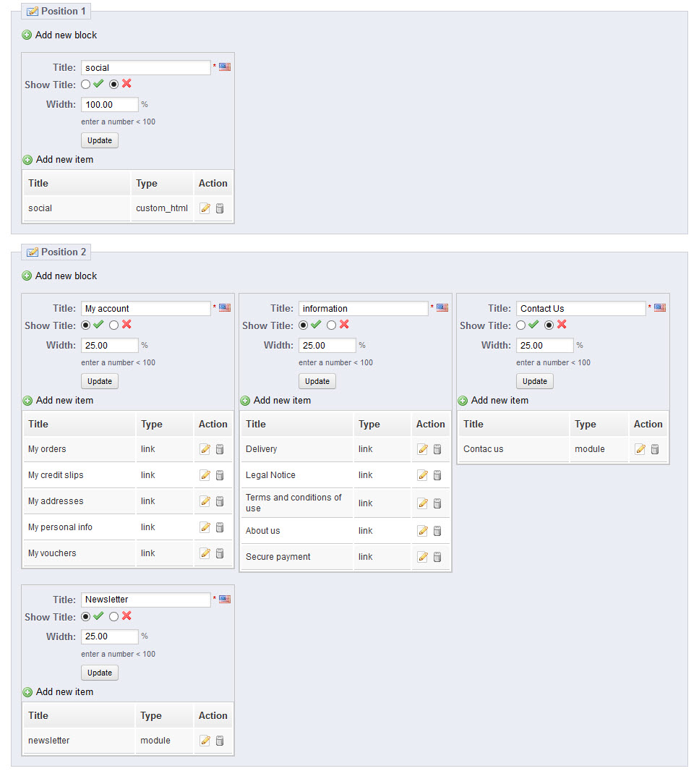The width and height of the screenshot is (699, 771).
Task: Disable Show Title for information block
Action: tap(331, 325)
